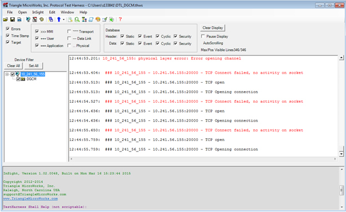The width and height of the screenshot is (346, 212).
Task: Click the horizontal scrollbar right arrow
Action: coord(335,159)
